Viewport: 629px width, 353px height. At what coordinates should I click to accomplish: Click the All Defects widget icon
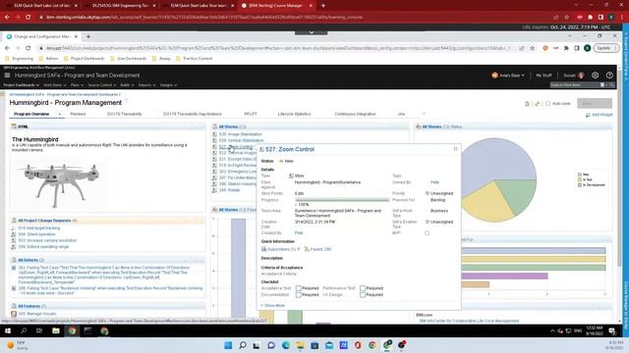[14, 260]
